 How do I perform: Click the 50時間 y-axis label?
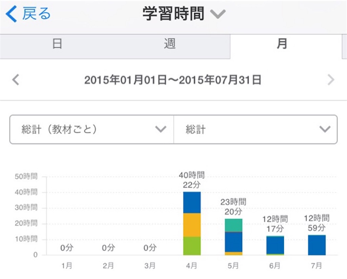click(x=26, y=177)
